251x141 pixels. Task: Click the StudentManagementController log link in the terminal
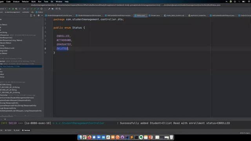click(x=78, y=123)
